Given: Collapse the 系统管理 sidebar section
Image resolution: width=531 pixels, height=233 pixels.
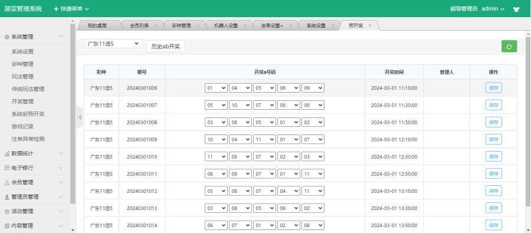Looking at the screenshot, I should pos(61,37).
